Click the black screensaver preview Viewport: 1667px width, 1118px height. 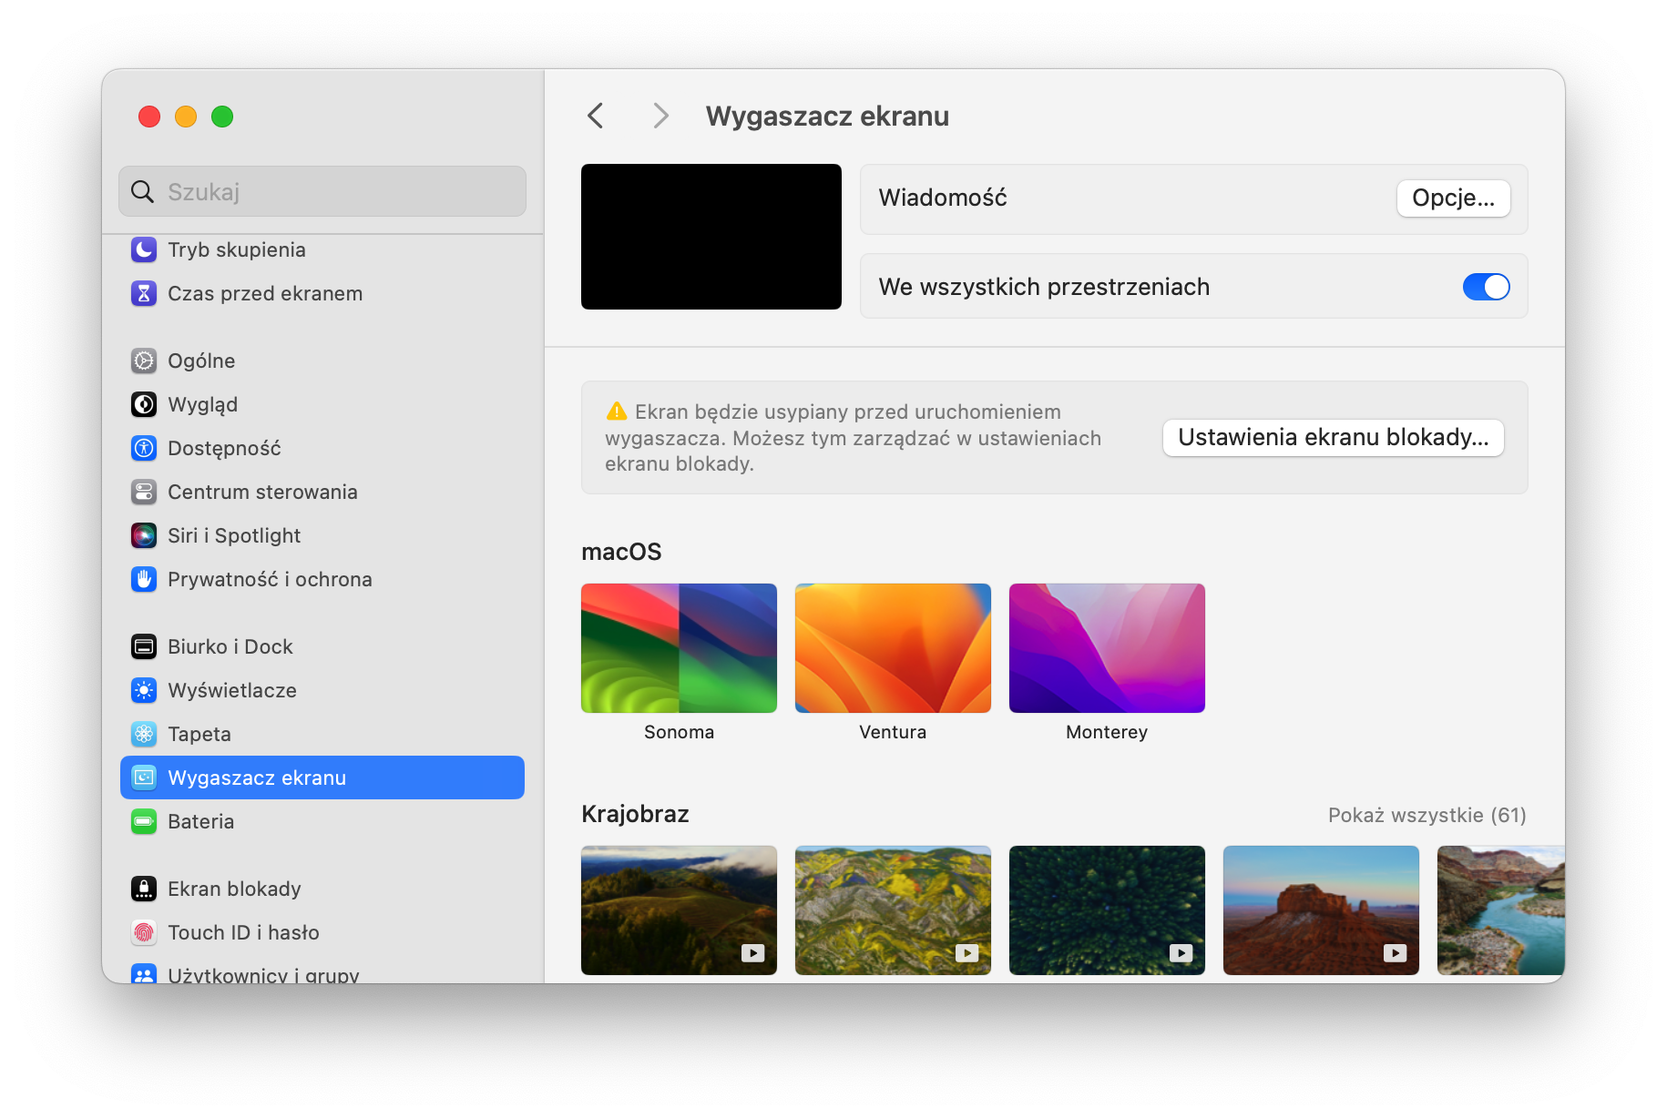tap(711, 237)
